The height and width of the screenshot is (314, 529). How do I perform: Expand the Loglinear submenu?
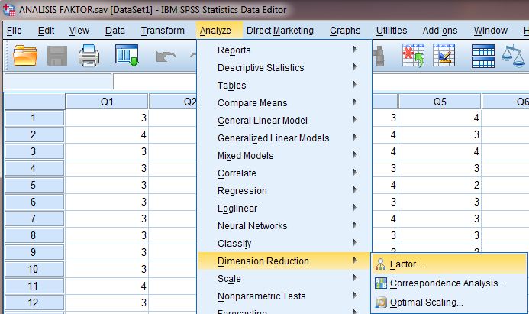click(284, 208)
